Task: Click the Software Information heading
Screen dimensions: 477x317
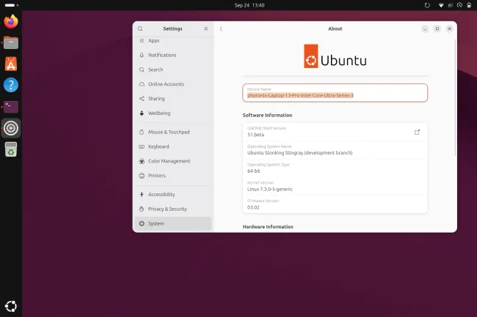Action: (x=267, y=115)
